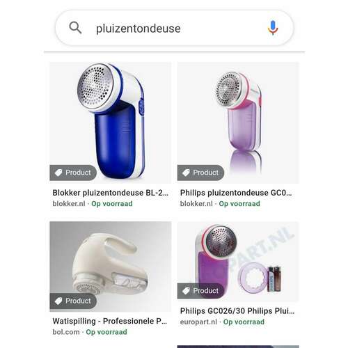Open the purple Philips lint shaver image
This screenshot has width=348, height=348.
tap(238, 122)
